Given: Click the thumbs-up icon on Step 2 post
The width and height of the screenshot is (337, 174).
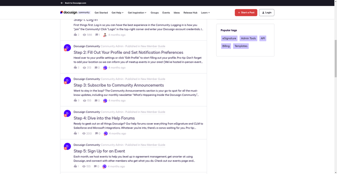Looking at the screenshot, I should [x=75, y=67].
